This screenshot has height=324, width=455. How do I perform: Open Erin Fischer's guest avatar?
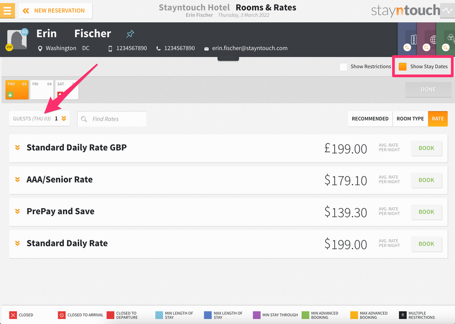[x=17, y=40]
